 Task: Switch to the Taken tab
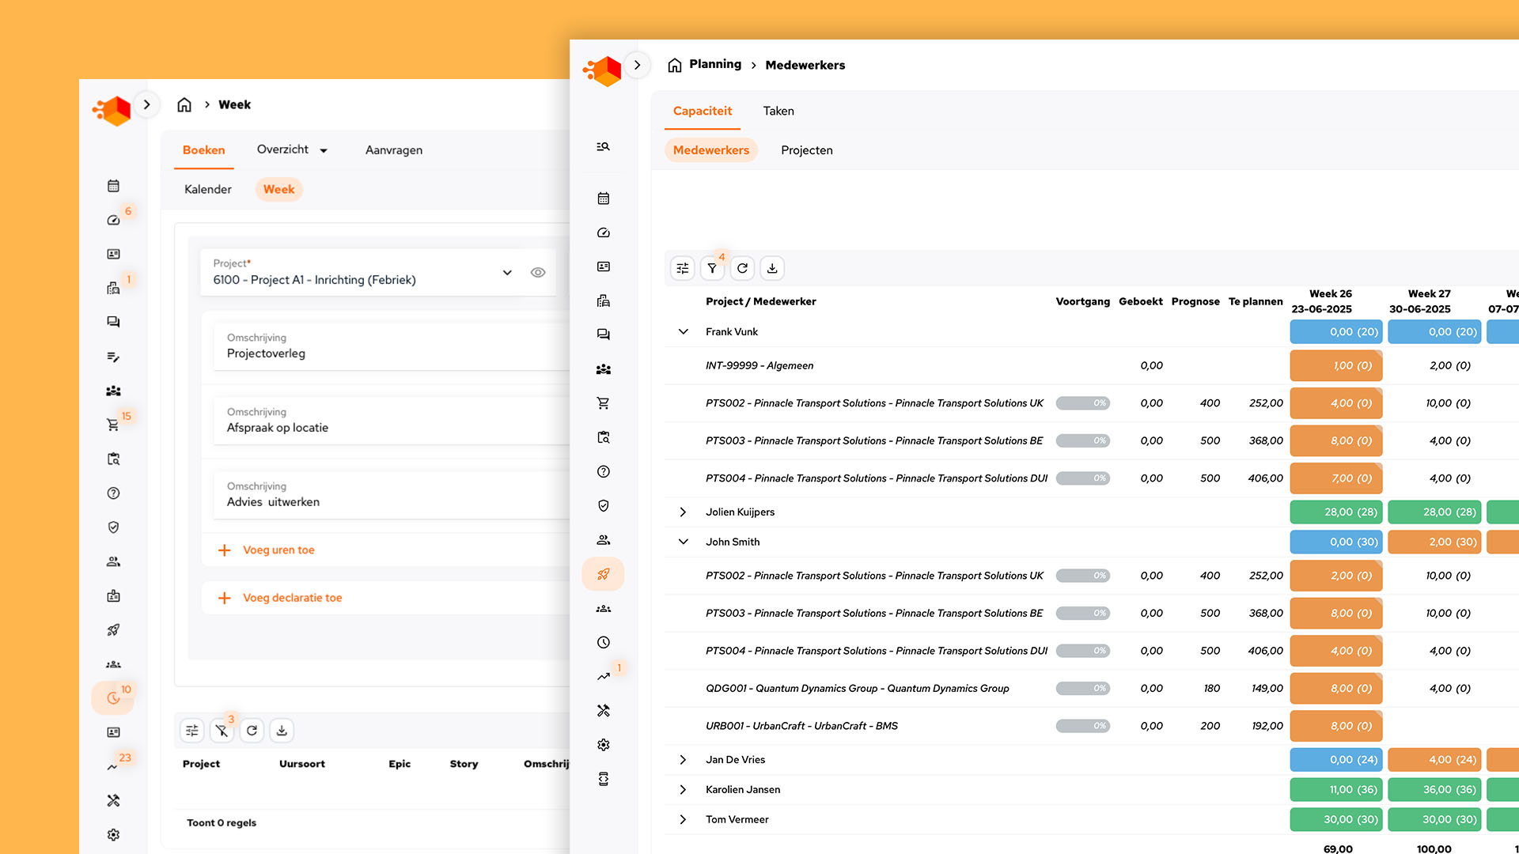pos(778,111)
